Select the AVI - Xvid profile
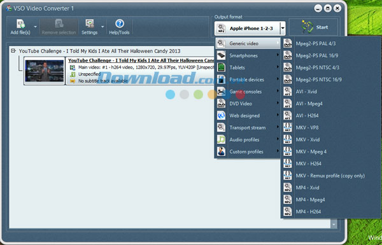The image size is (382, 245). pos(330,92)
